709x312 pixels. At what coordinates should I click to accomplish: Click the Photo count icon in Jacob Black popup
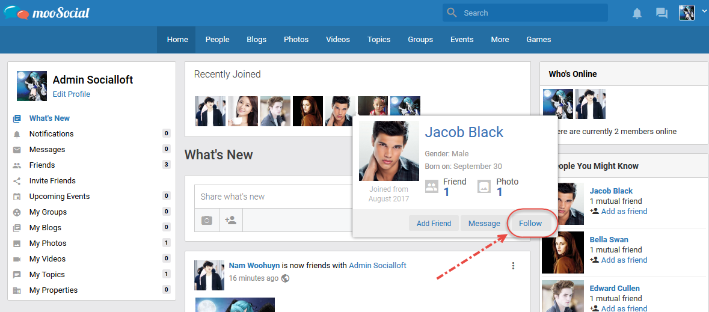[484, 186]
